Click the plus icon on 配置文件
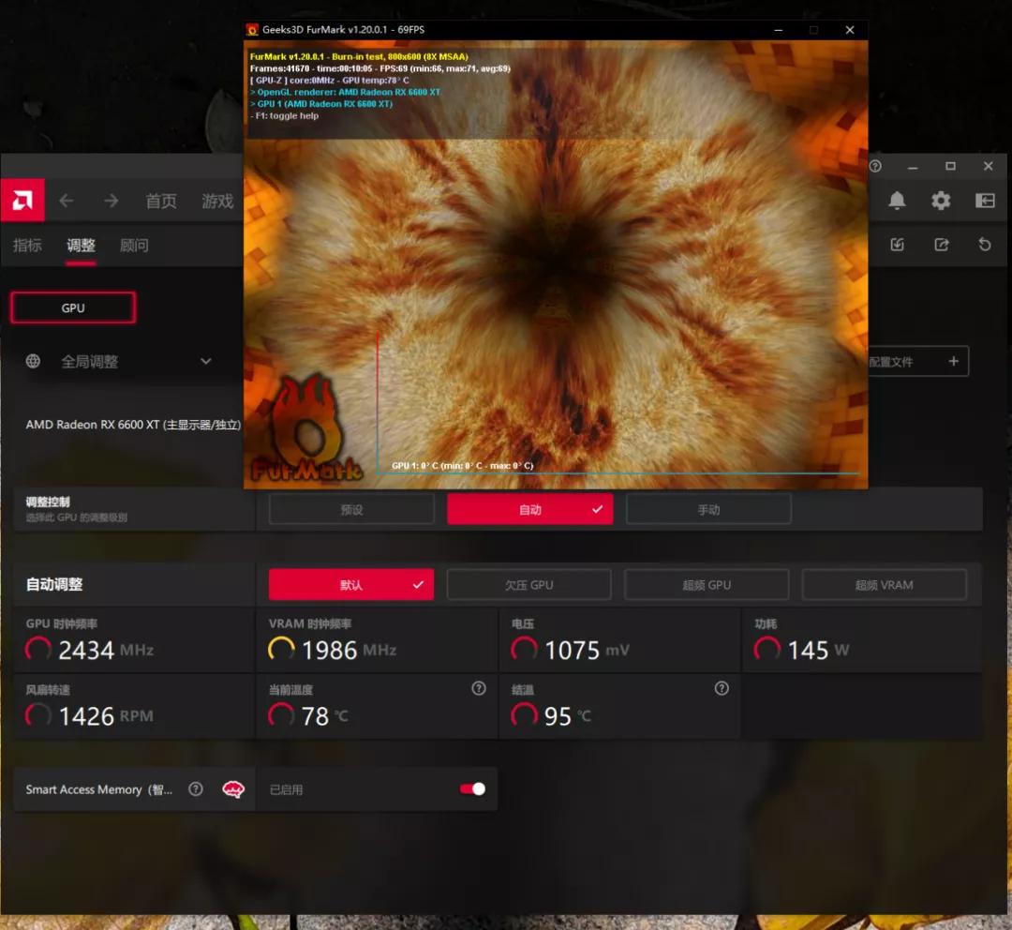1012x930 pixels. click(953, 361)
